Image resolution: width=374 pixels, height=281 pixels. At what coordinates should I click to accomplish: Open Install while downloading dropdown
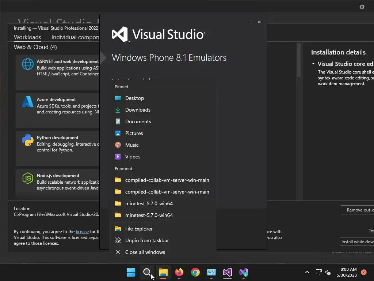(357, 241)
